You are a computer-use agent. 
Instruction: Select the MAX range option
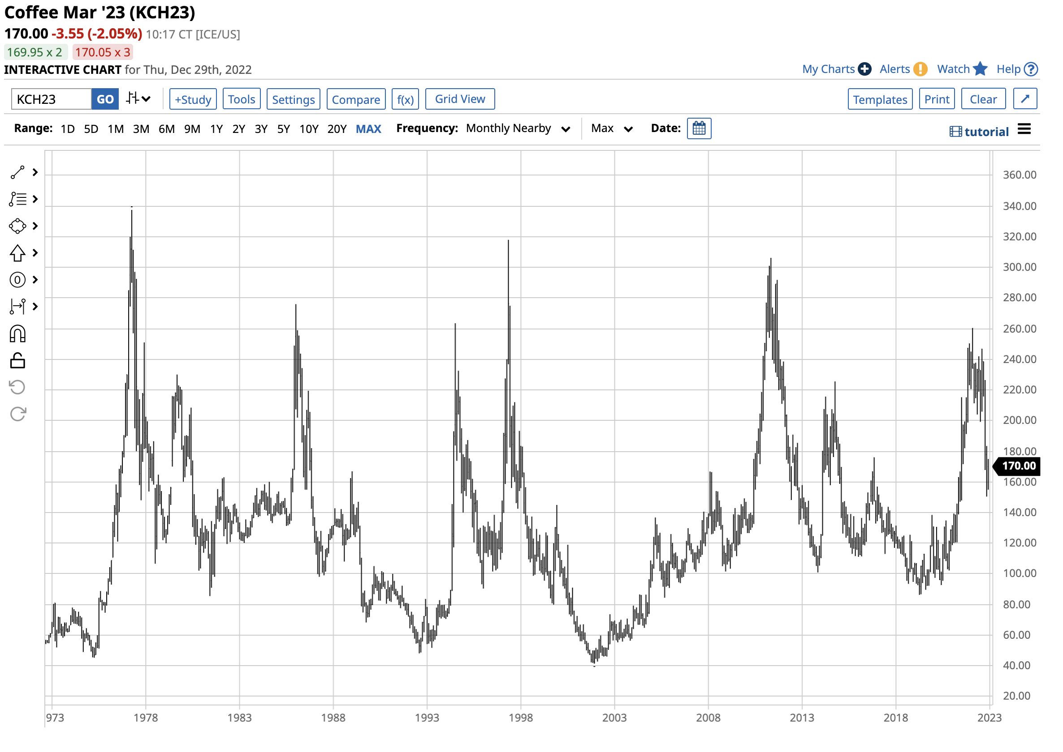point(368,129)
